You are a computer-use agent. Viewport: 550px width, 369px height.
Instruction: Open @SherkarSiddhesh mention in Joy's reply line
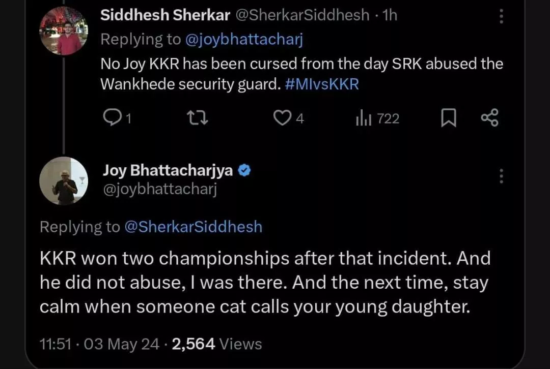[193, 227]
